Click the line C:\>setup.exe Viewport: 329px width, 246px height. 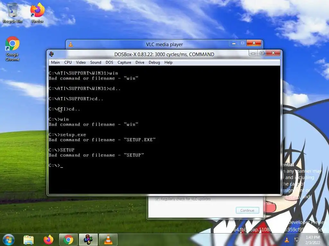67,135
